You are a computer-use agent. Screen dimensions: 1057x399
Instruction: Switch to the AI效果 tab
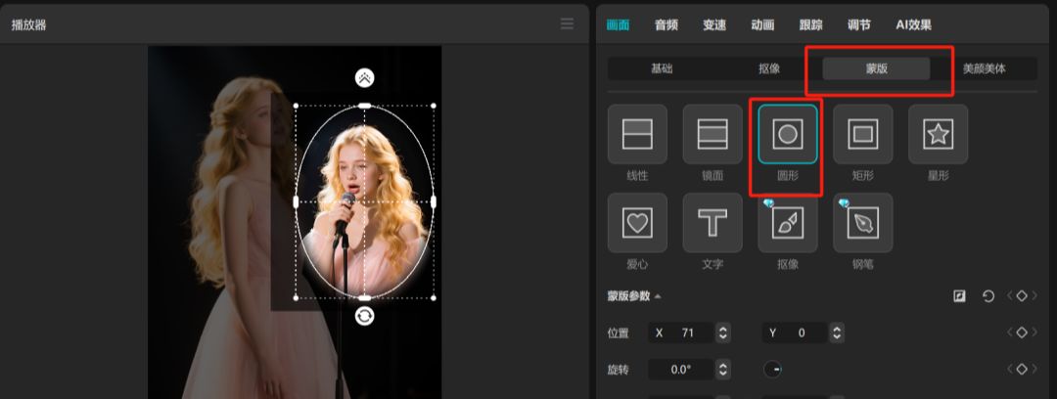(x=913, y=25)
